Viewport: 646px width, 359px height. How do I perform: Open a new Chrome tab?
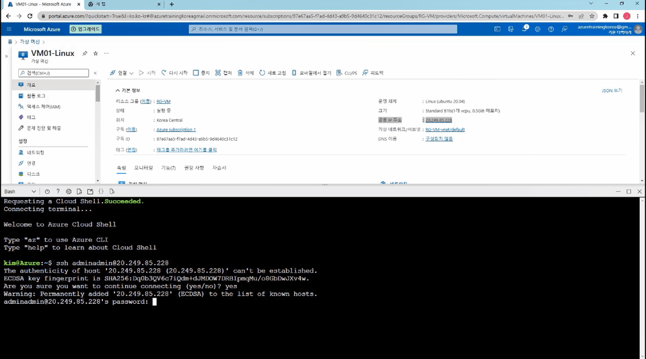pos(172,4)
